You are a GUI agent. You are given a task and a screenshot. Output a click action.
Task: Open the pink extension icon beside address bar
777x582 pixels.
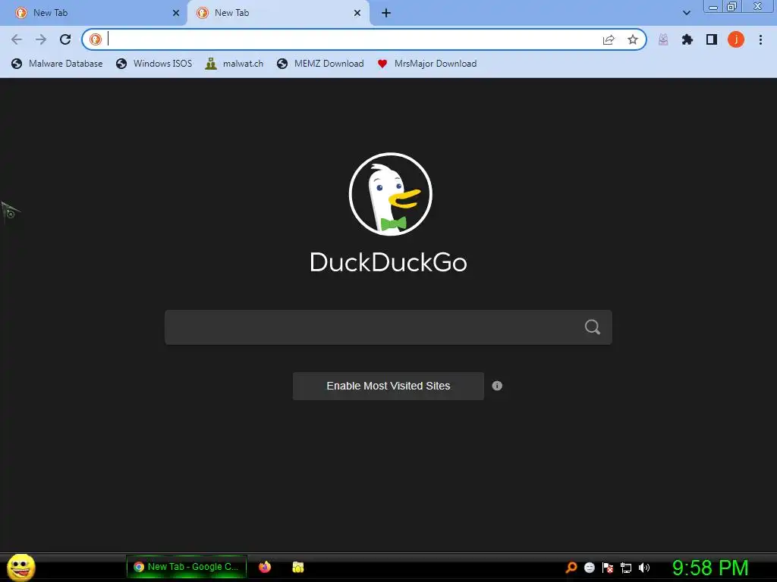point(663,39)
